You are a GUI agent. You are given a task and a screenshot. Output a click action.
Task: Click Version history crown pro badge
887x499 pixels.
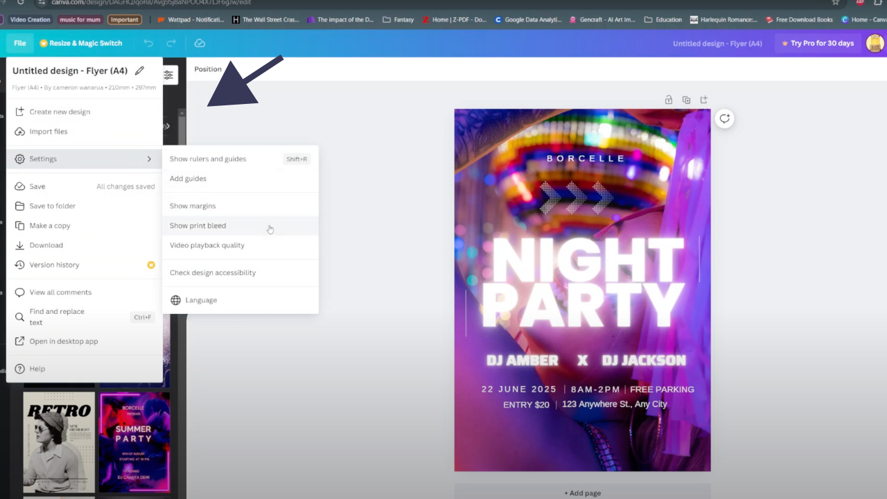tap(151, 265)
